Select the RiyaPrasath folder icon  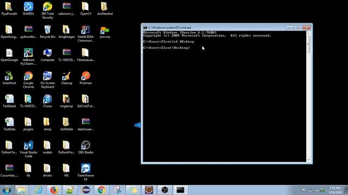9,9
